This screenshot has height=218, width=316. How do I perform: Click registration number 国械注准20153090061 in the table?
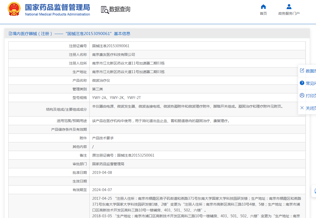pyautogui.click(x=111, y=46)
